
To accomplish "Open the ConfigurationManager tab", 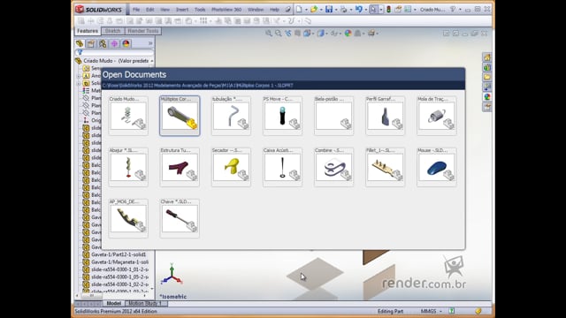I will 103,43.
